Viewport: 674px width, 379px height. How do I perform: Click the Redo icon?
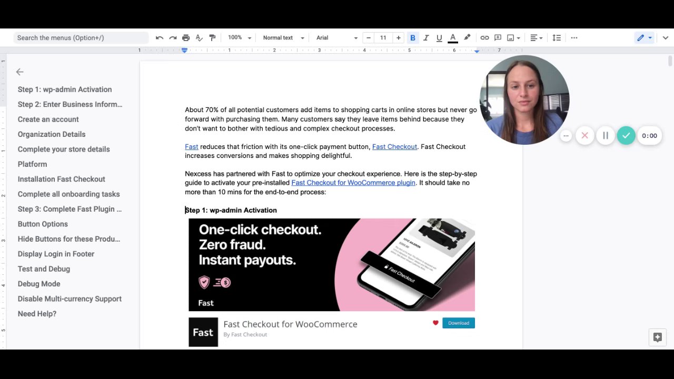coord(173,38)
